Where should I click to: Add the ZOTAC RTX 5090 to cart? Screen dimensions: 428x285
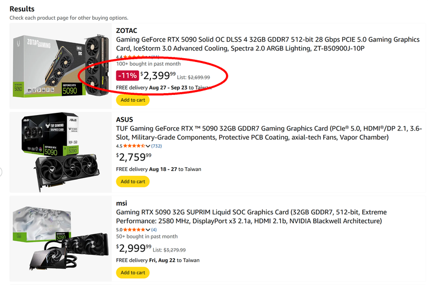pos(133,100)
